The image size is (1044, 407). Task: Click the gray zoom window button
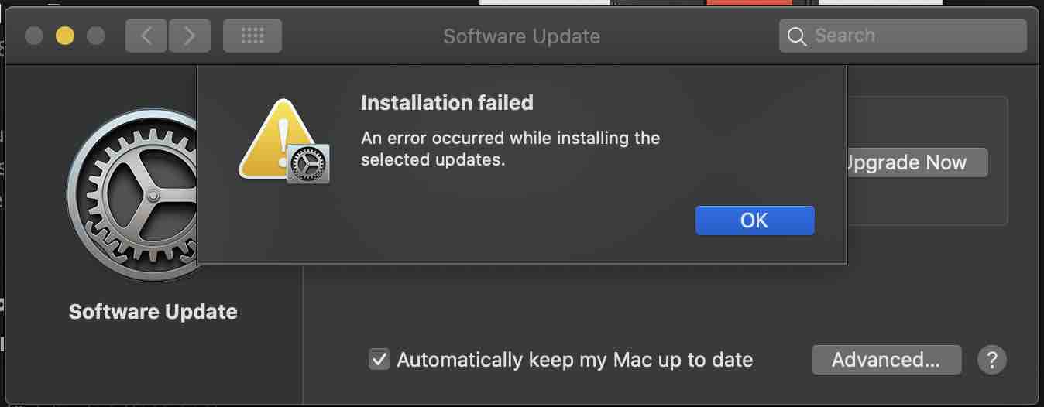point(96,36)
